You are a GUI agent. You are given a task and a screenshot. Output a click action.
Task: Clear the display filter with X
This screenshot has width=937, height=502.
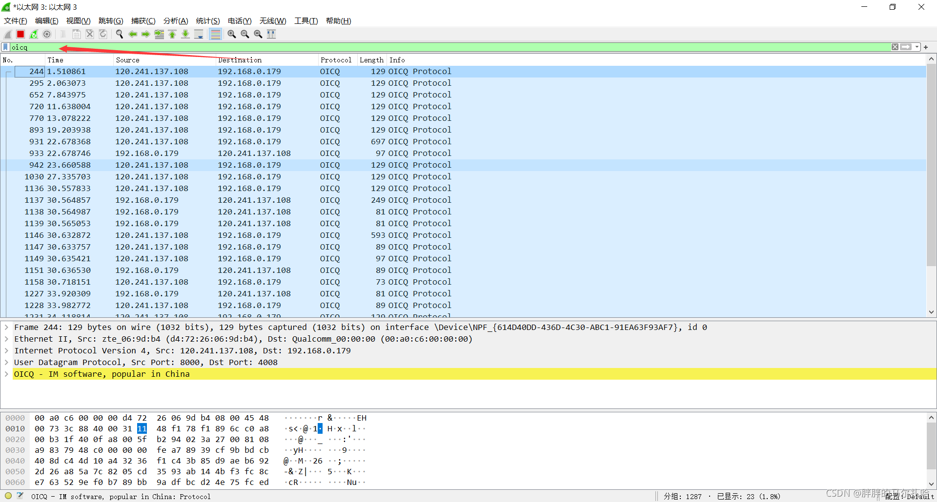[x=895, y=47]
